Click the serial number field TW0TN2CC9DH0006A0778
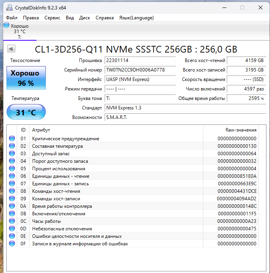The image size is (270, 273). click(140, 70)
